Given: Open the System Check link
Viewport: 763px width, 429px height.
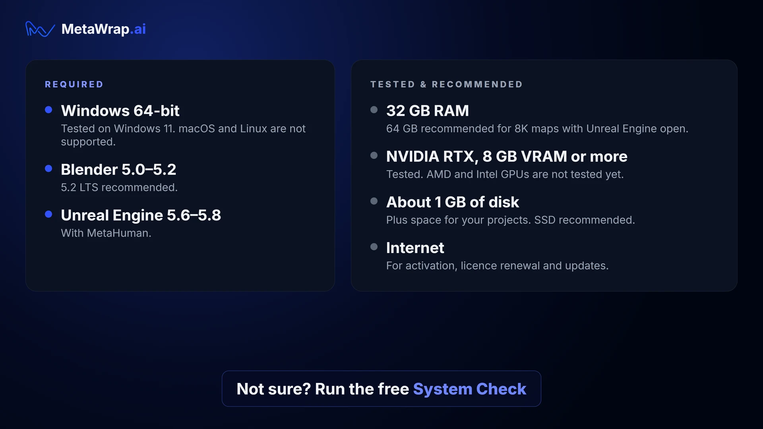Looking at the screenshot, I should pyautogui.click(x=470, y=389).
